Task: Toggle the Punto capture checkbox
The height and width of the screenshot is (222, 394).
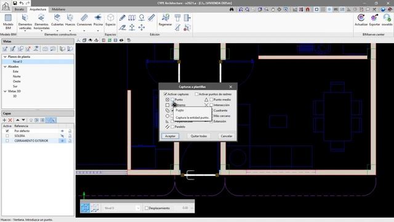Action: point(172,100)
